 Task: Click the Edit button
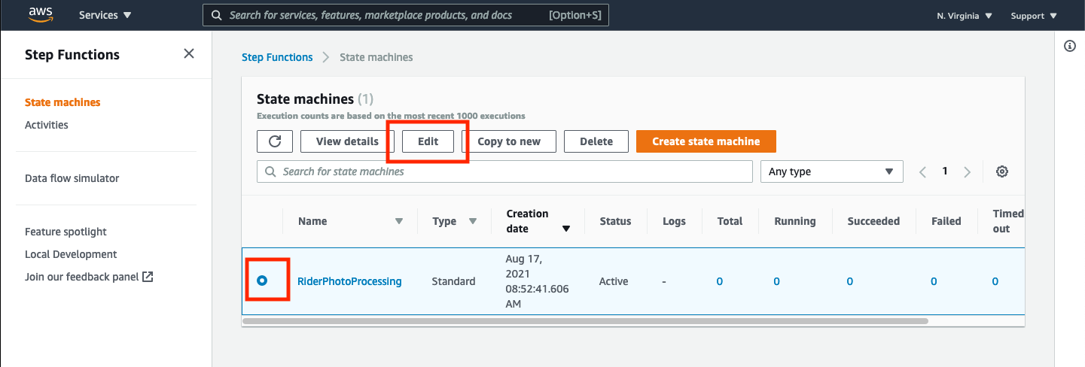coord(428,141)
